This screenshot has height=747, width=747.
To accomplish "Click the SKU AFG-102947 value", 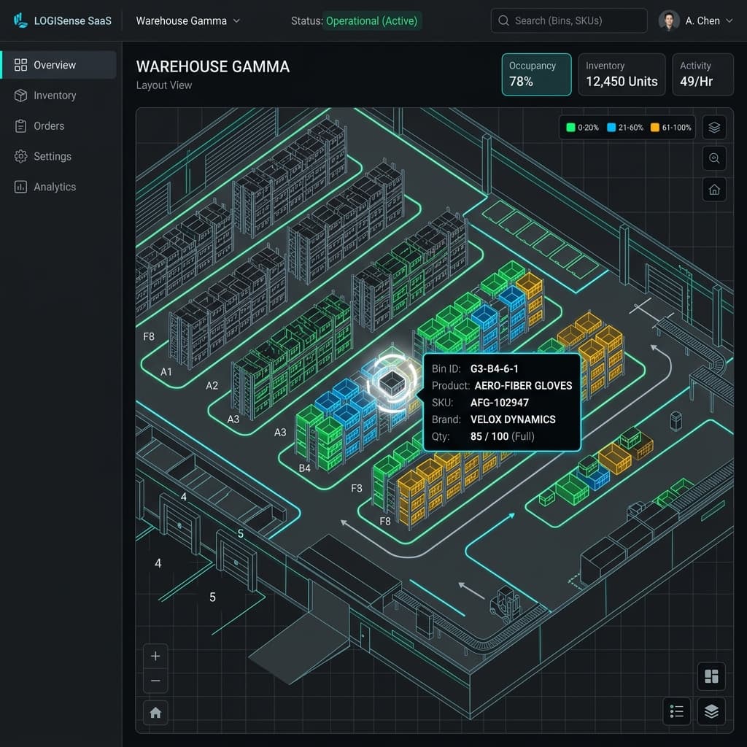I will coord(499,403).
